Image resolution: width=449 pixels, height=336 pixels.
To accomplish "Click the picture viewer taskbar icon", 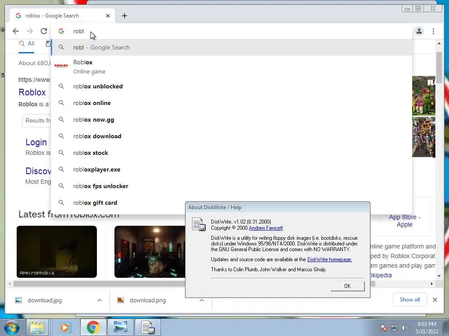I will 121,327.
